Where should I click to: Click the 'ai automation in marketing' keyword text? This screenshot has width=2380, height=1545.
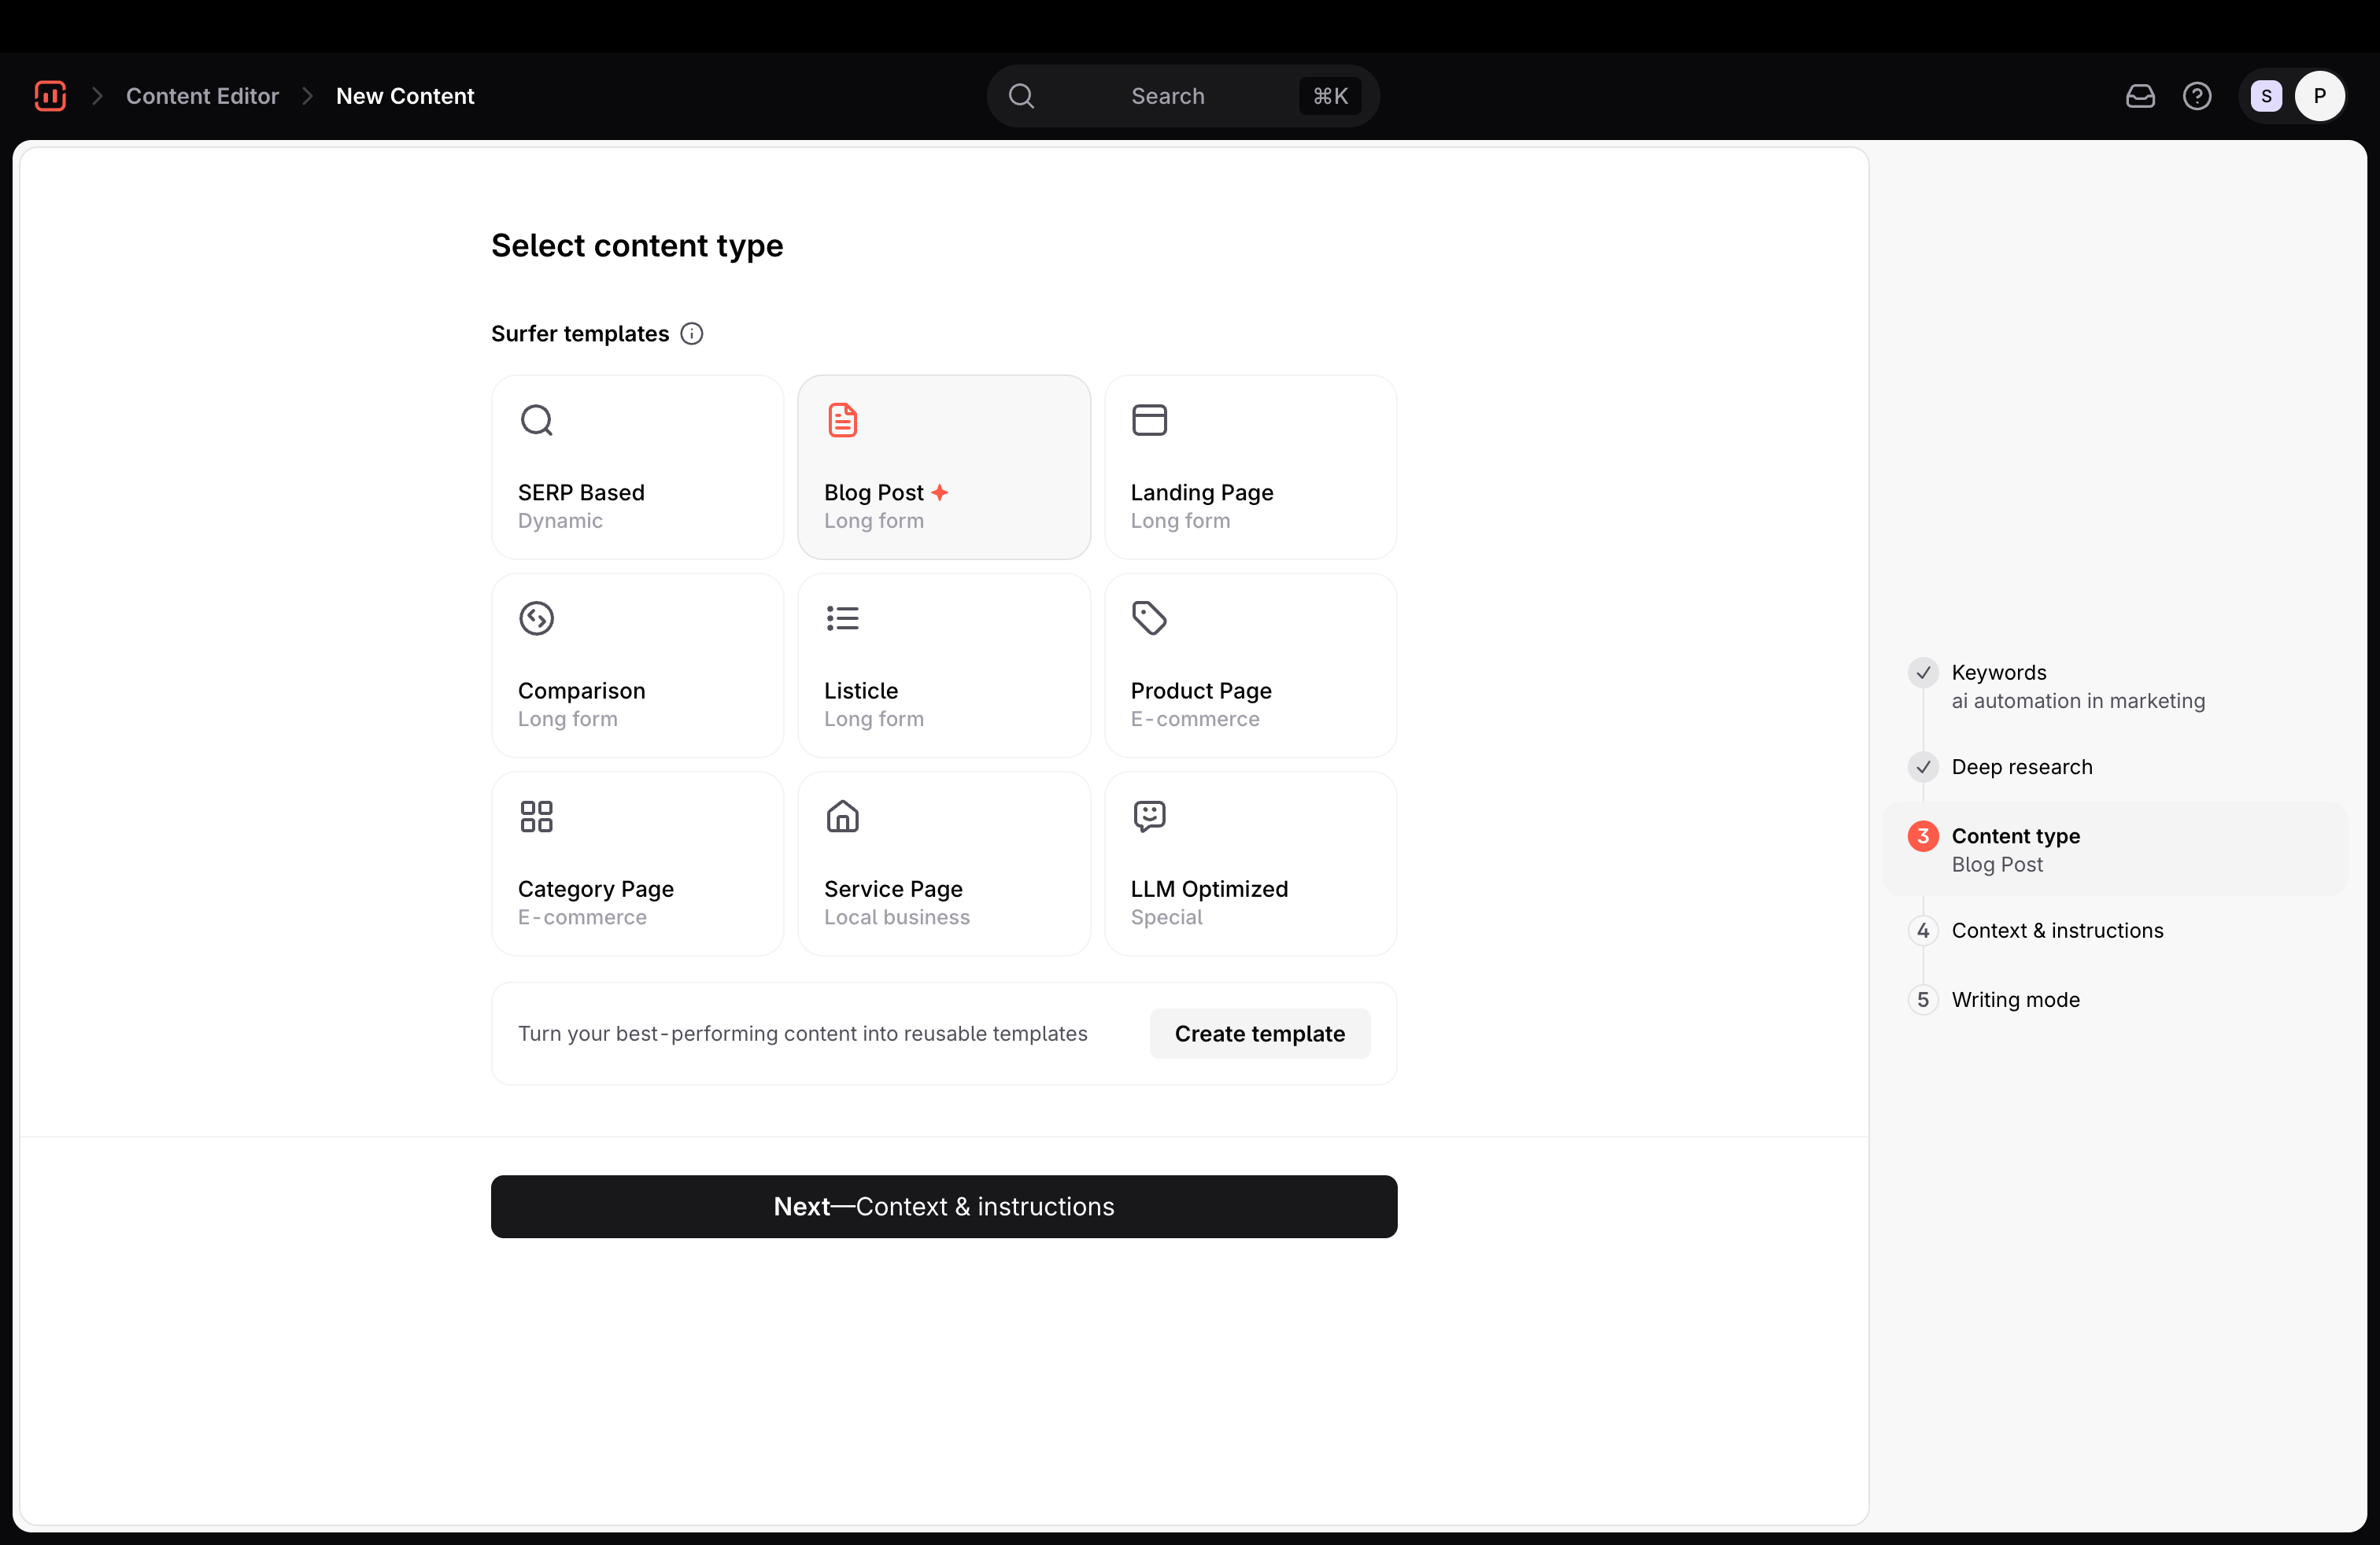pos(2078,701)
